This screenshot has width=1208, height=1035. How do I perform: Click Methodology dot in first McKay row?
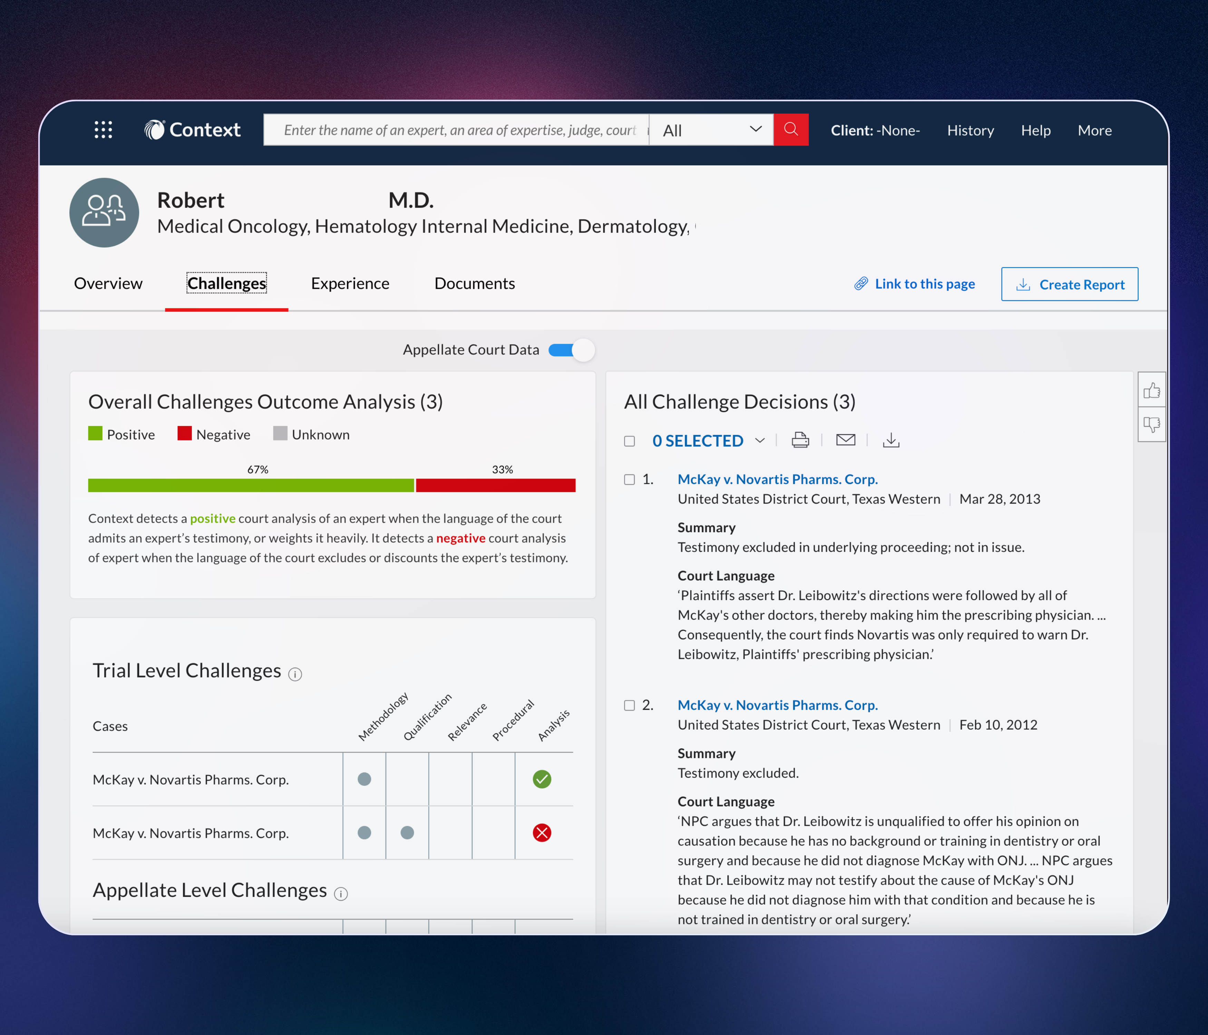pyautogui.click(x=364, y=779)
